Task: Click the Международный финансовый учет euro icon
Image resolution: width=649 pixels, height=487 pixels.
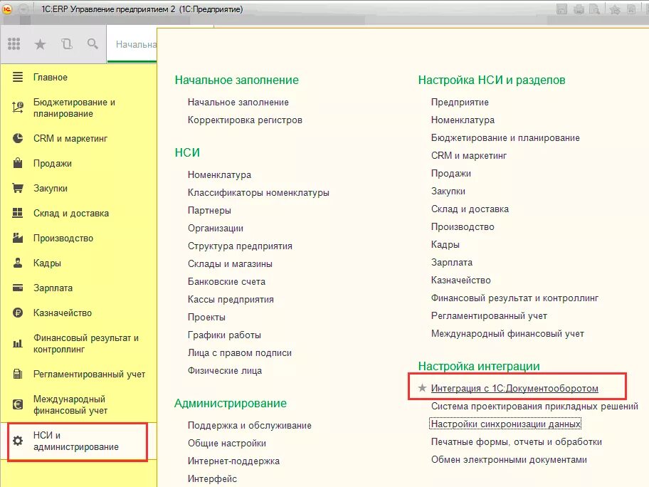Action: click(17, 404)
